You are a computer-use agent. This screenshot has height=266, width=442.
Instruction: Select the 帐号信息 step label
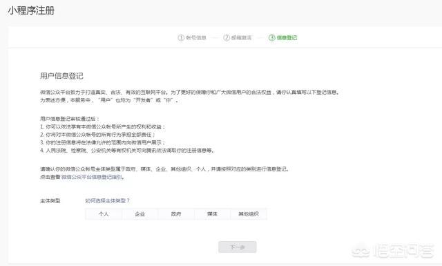pyautogui.click(x=196, y=37)
